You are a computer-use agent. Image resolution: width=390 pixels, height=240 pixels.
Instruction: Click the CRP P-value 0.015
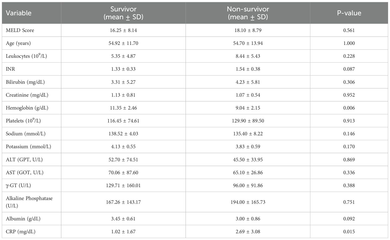(x=349, y=231)
